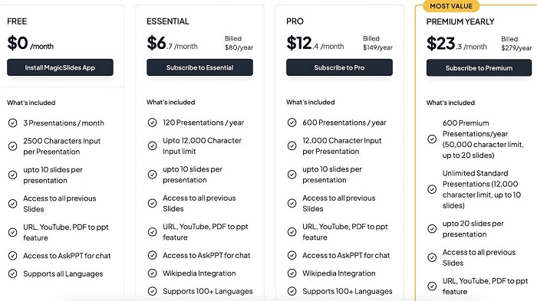Click checkmark beside Supports all Languages

click(x=13, y=273)
